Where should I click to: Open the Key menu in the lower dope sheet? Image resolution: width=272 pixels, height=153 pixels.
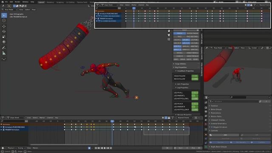coord(57,118)
